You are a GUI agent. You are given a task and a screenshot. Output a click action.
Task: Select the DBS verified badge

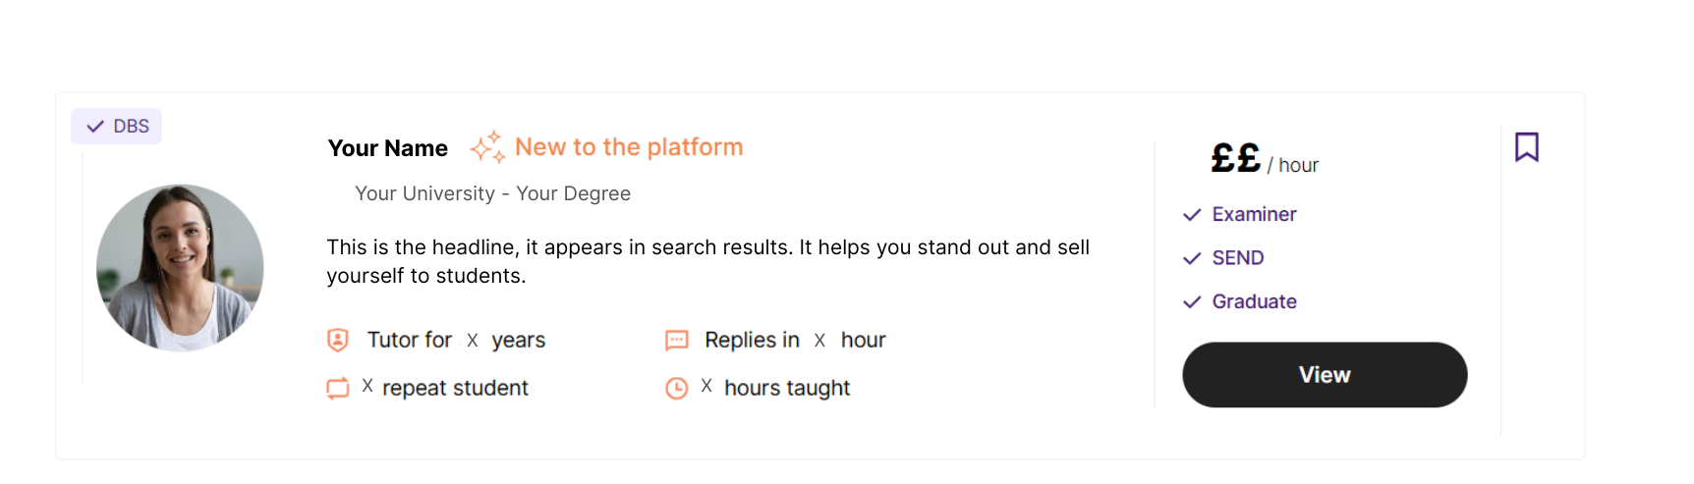click(x=117, y=127)
